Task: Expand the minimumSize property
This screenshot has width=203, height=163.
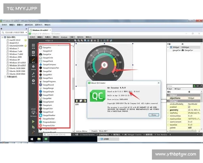Action: pos(168,116)
